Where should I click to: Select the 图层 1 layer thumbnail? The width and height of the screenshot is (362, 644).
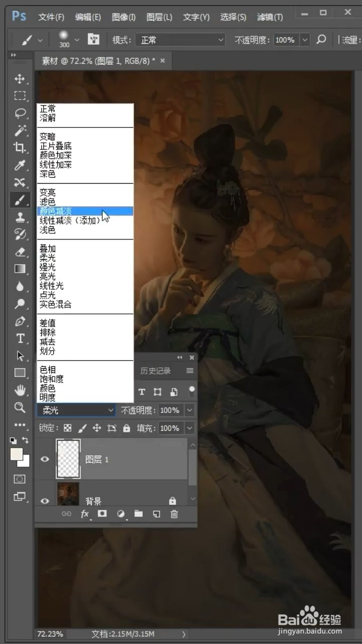(x=68, y=459)
